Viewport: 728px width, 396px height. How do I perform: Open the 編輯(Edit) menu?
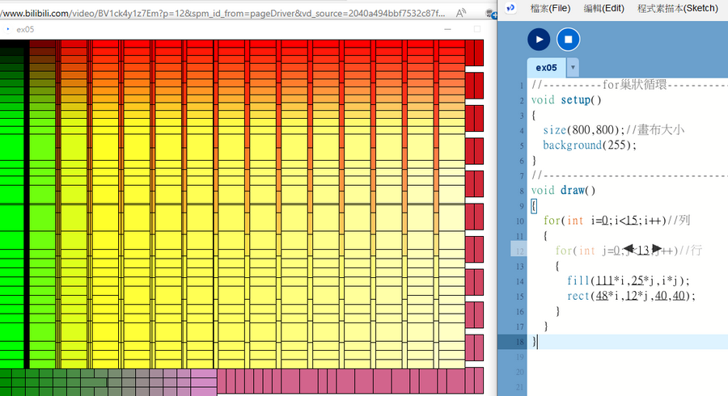[603, 8]
